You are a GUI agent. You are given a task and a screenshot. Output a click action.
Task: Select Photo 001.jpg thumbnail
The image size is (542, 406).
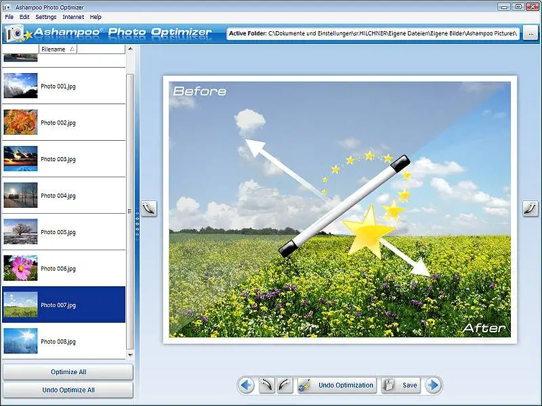[20, 86]
